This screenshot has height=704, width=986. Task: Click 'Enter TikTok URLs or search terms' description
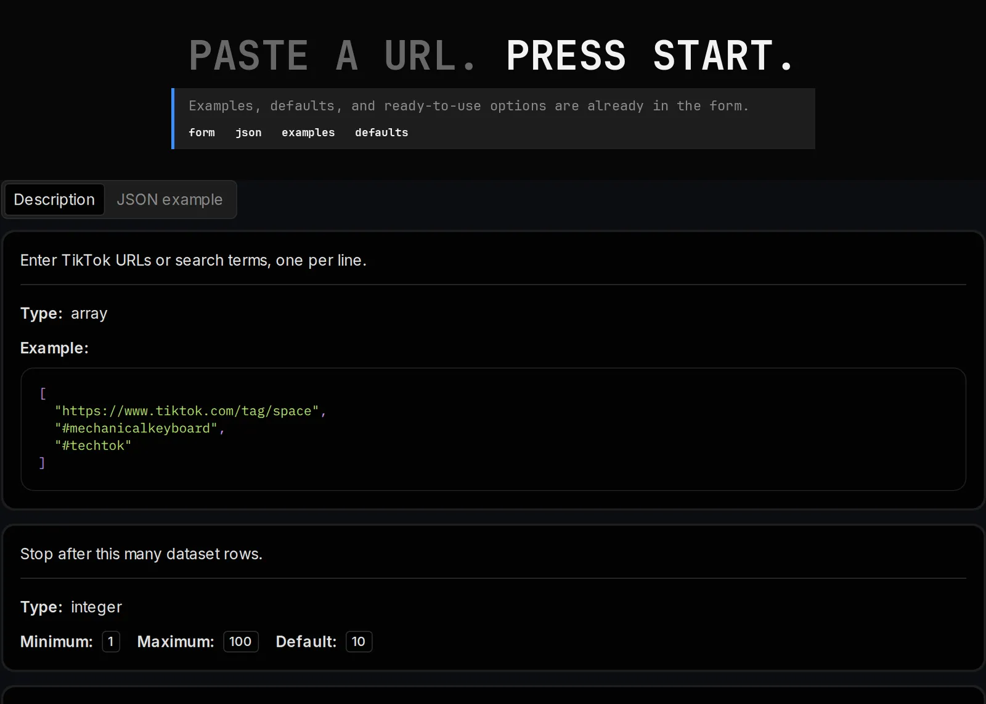[194, 261]
